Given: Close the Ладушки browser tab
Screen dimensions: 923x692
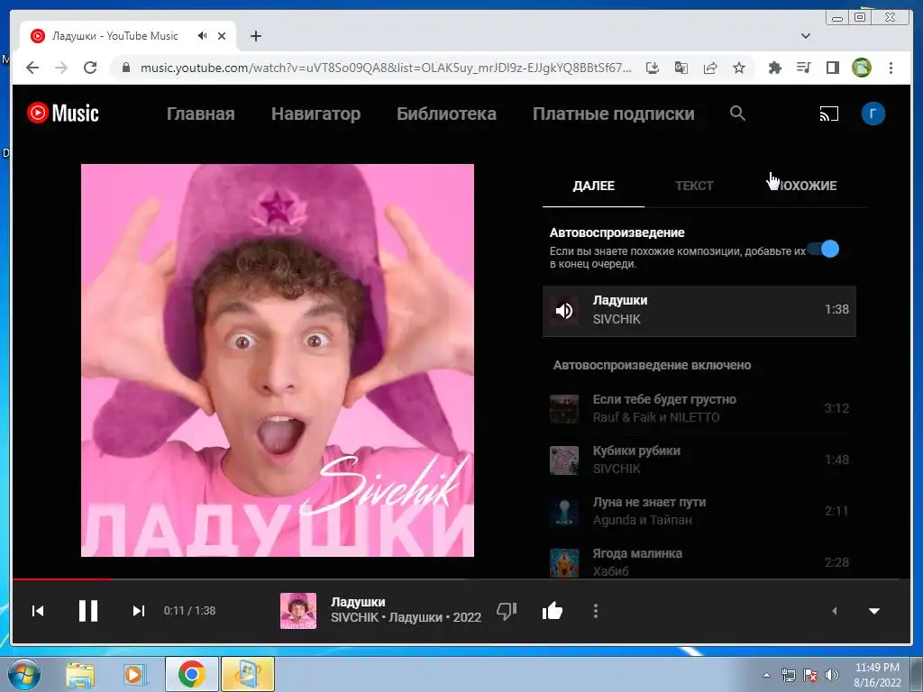Looking at the screenshot, I should point(222,36).
